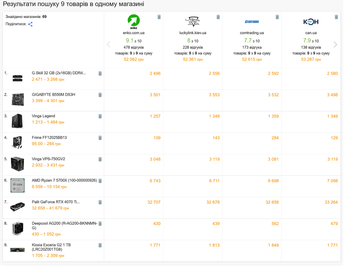This screenshot has height=266, width=344.
Task: Open the Deepcool cooler product thumbnail
Action: tap(18, 228)
